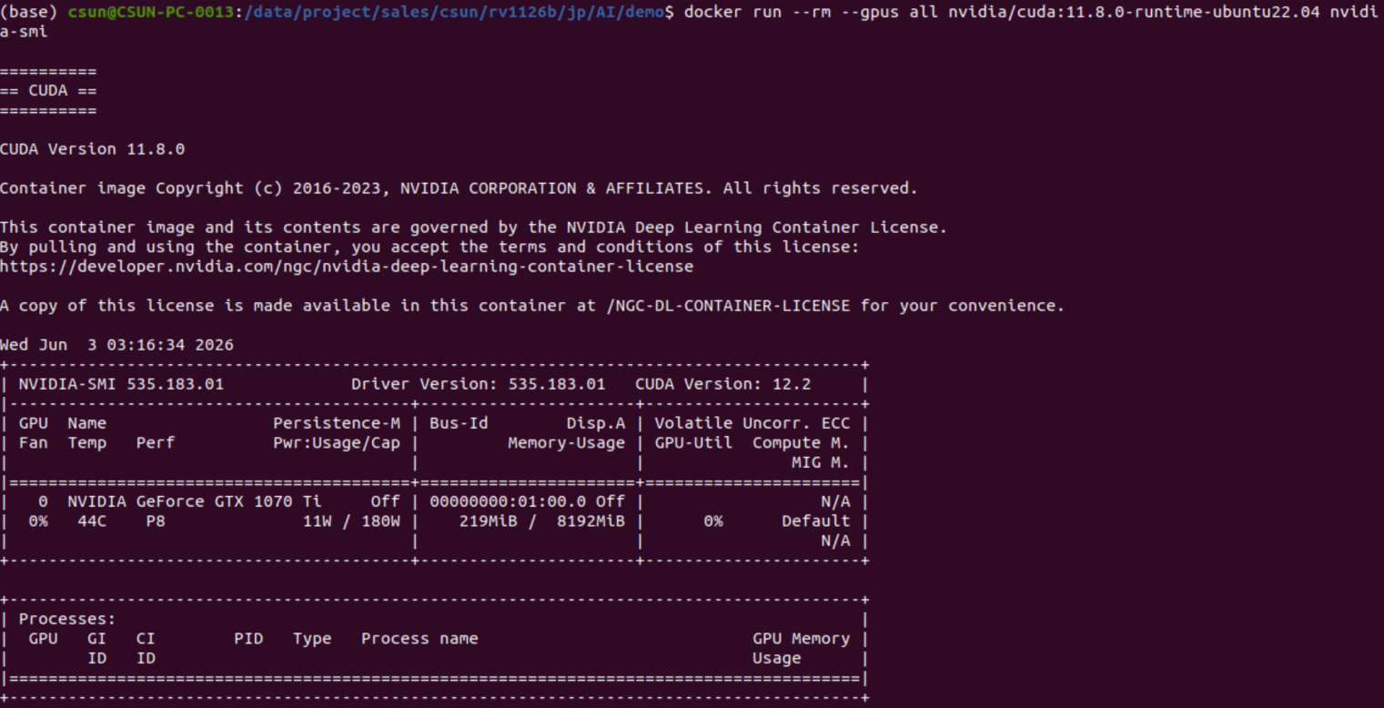Click the 'docker' word in the command
This screenshot has width=1384, height=708.
point(712,12)
